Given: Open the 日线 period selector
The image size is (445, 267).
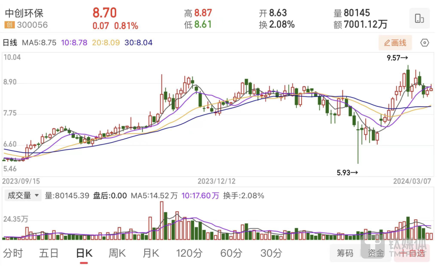Looking at the screenshot, I should tap(13, 43).
